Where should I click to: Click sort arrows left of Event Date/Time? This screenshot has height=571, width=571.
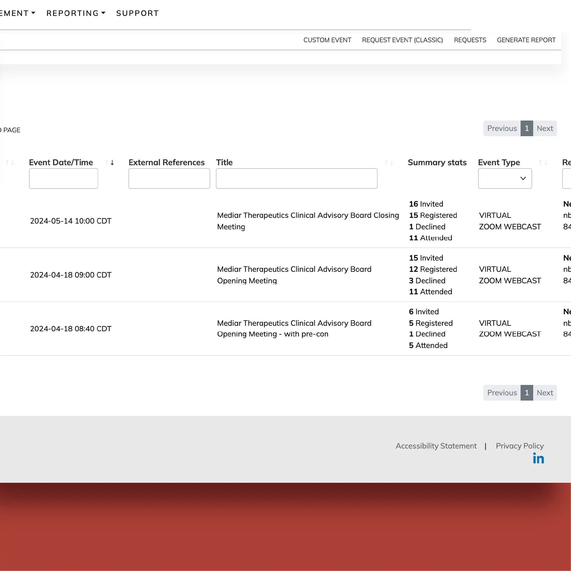tap(10, 162)
